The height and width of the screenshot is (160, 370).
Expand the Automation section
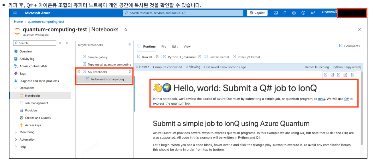click(x=16, y=139)
